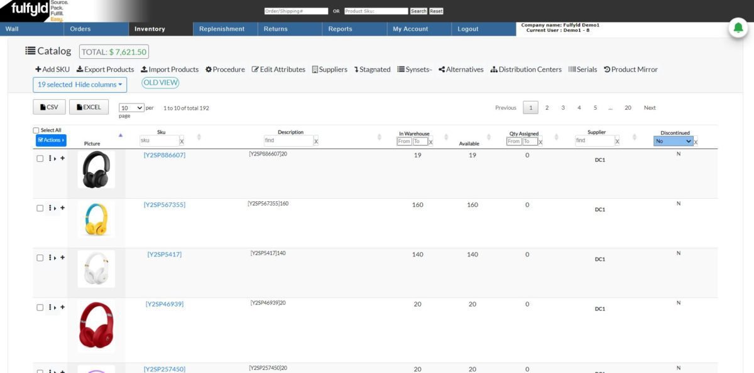Tick the Select All checkbox
This screenshot has width=754, height=373.
[x=36, y=130]
